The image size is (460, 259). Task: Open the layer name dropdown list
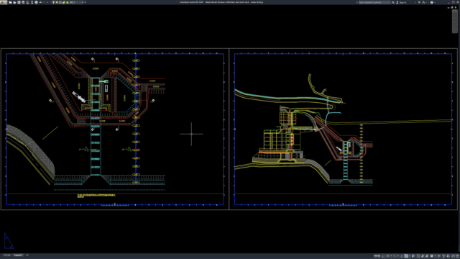coord(83,2)
